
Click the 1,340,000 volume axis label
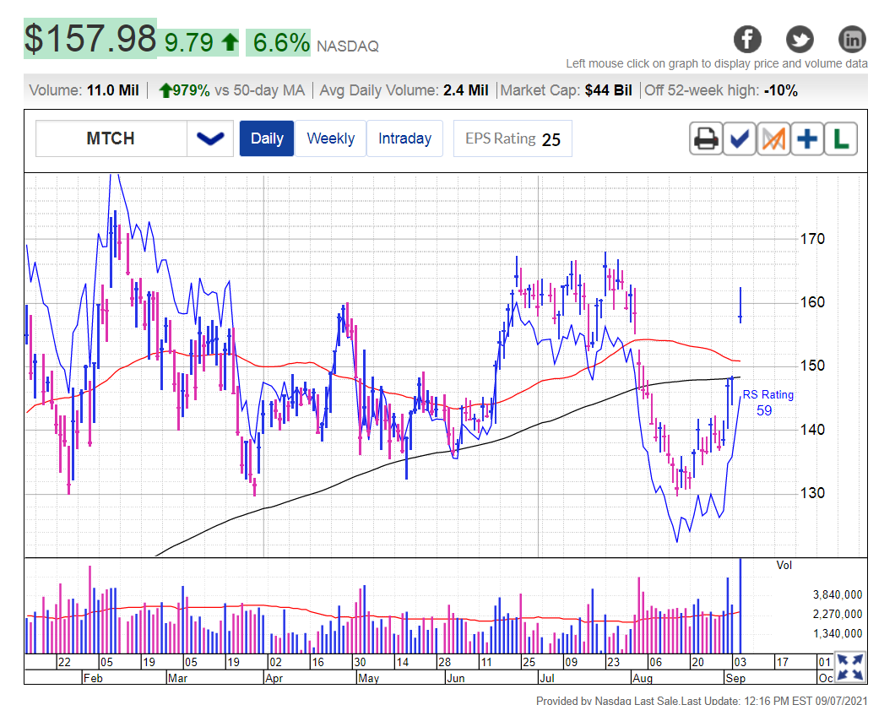click(838, 633)
